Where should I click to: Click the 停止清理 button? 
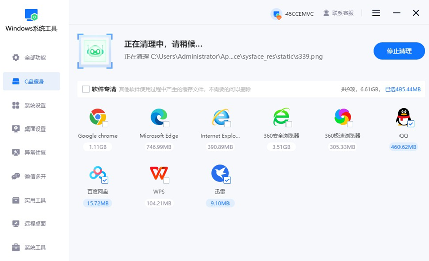(x=399, y=51)
